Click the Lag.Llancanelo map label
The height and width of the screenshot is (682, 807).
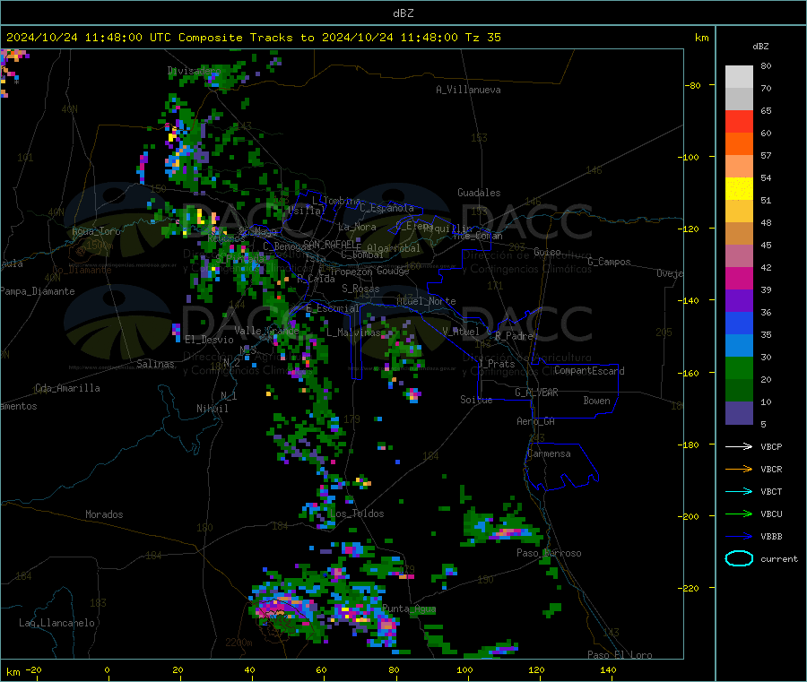point(57,623)
